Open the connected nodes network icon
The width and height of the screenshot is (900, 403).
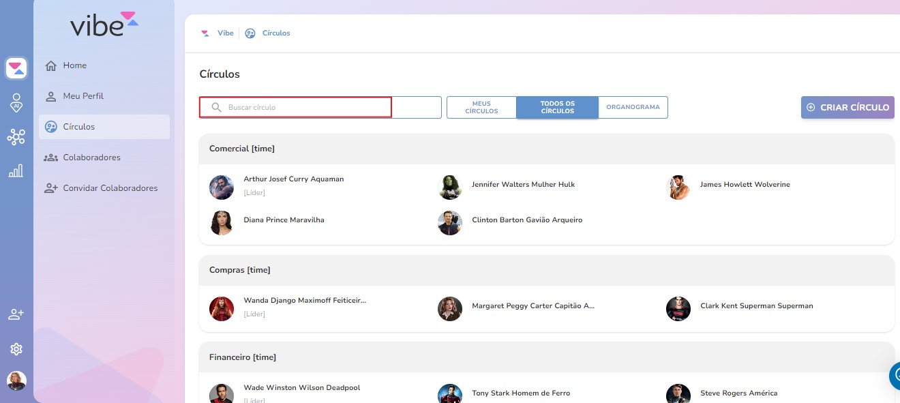pos(16,137)
